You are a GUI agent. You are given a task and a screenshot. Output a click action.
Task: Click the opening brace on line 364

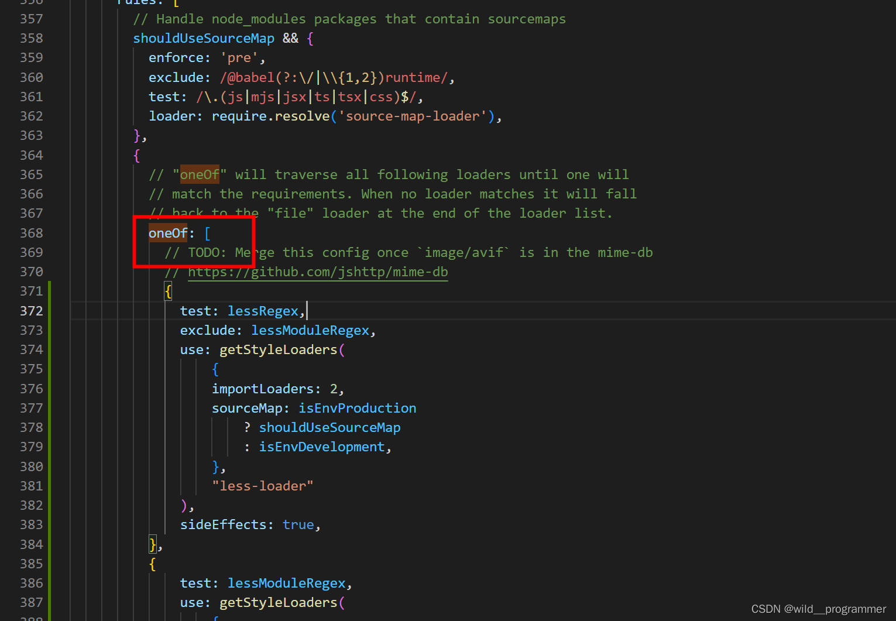[x=137, y=155]
